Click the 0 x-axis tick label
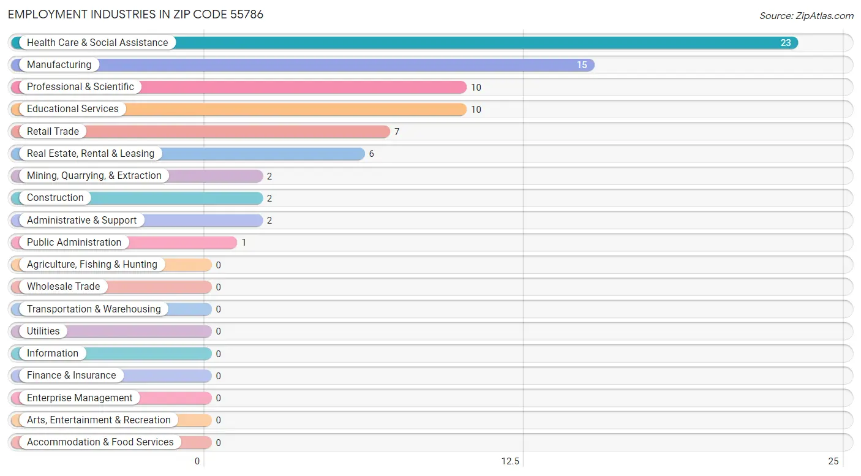The image size is (861, 476). pos(197,461)
